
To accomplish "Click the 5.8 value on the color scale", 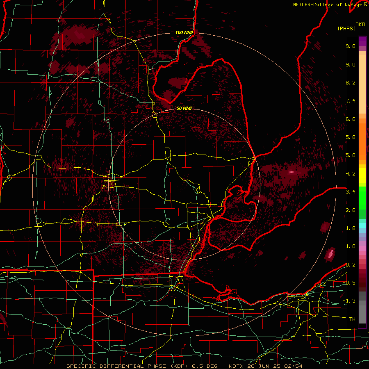I will click(351, 137).
